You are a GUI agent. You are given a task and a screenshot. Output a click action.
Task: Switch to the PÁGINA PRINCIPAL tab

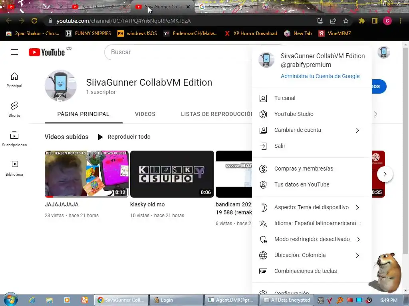83,114
